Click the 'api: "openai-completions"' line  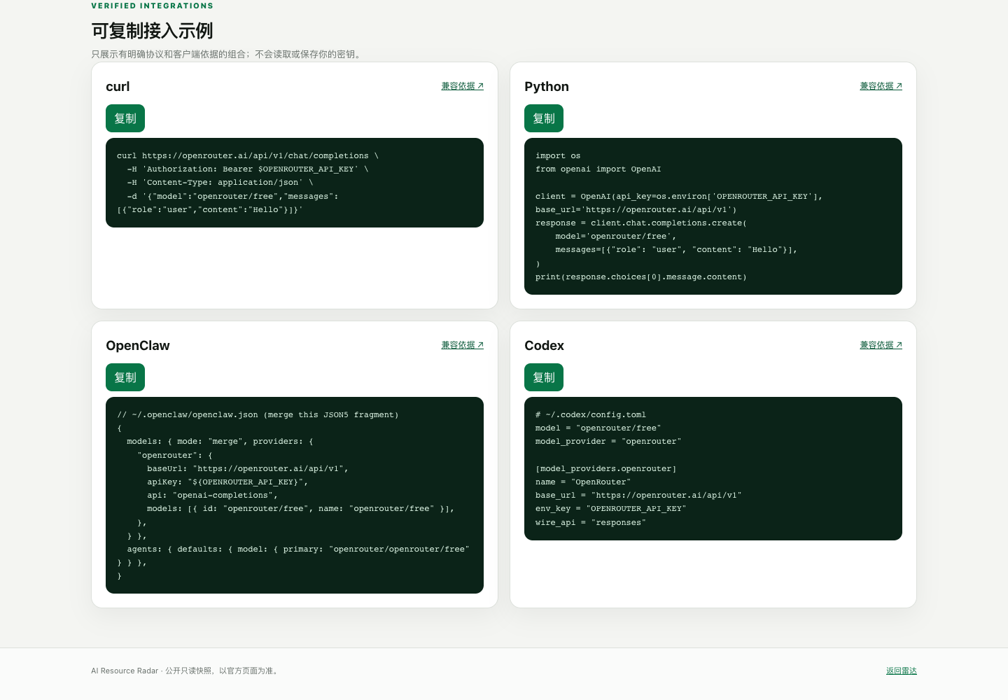click(212, 496)
